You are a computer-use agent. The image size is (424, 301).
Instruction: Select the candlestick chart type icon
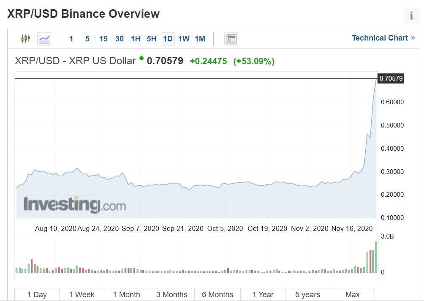[x=25, y=38]
